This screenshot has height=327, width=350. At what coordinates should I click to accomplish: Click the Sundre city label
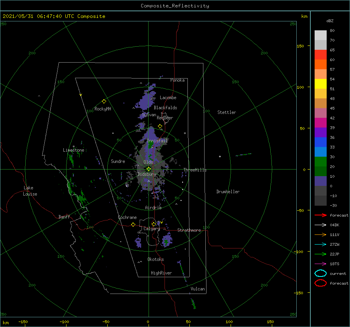(x=118, y=161)
